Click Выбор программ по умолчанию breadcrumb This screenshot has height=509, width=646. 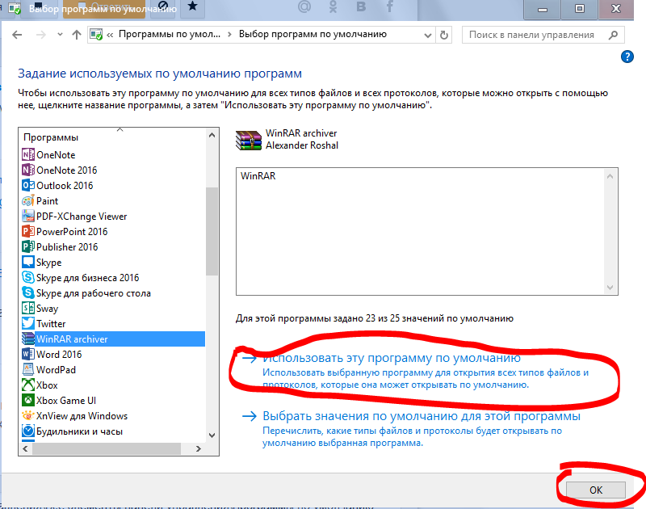pyautogui.click(x=313, y=34)
